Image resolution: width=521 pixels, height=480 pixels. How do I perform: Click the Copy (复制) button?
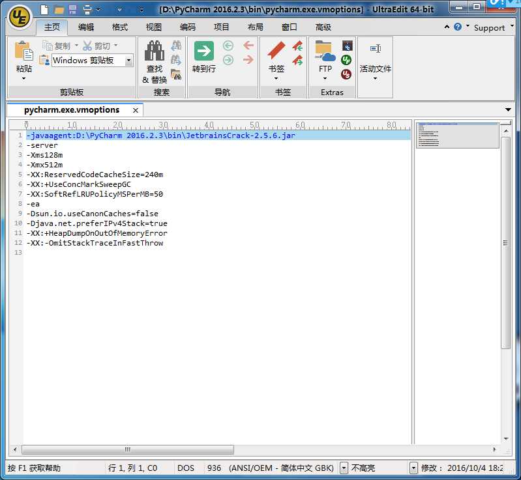click(57, 46)
